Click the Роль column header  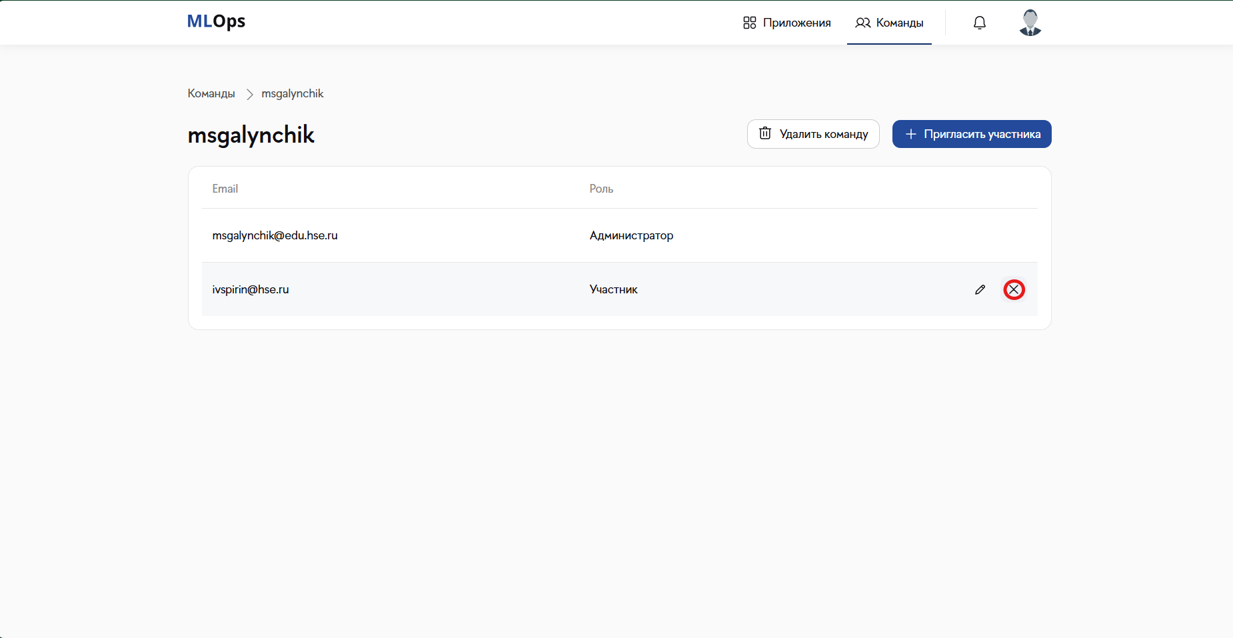click(601, 189)
